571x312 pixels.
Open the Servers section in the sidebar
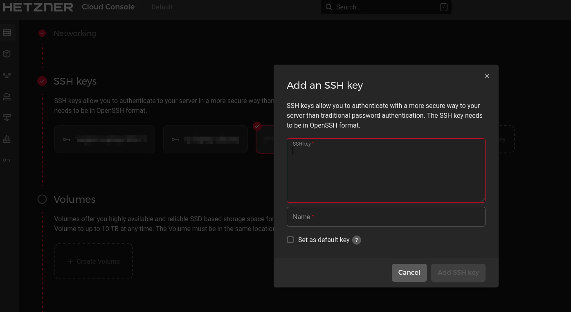(7, 32)
